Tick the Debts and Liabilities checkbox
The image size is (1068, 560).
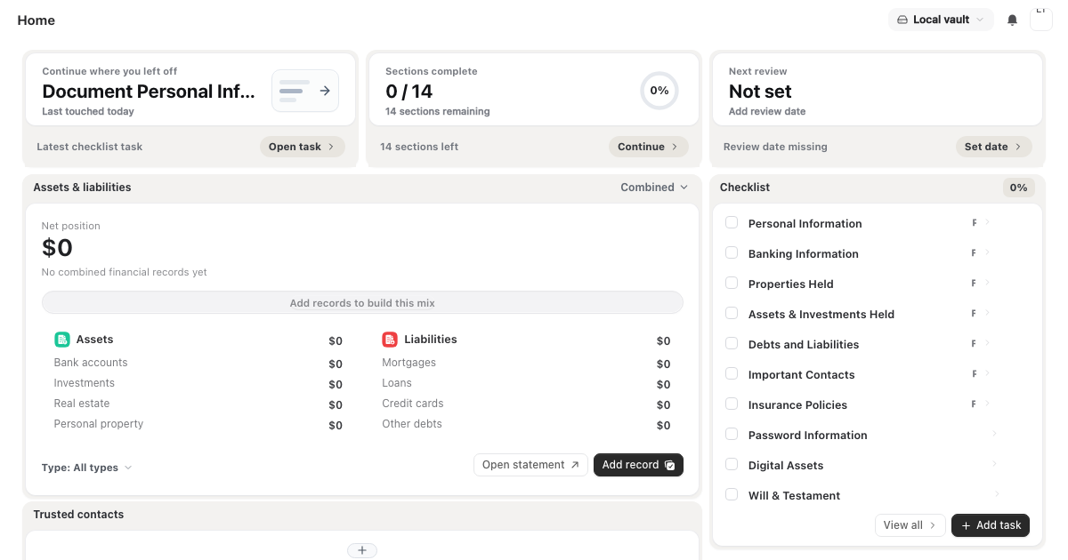pos(732,344)
